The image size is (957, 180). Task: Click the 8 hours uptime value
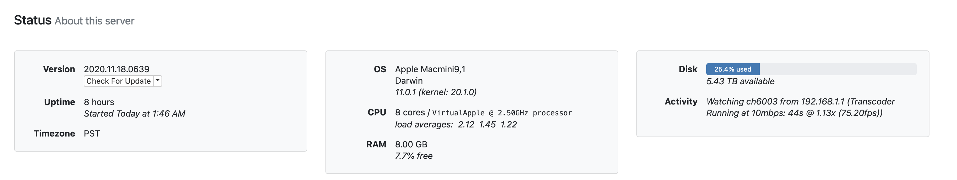point(99,102)
